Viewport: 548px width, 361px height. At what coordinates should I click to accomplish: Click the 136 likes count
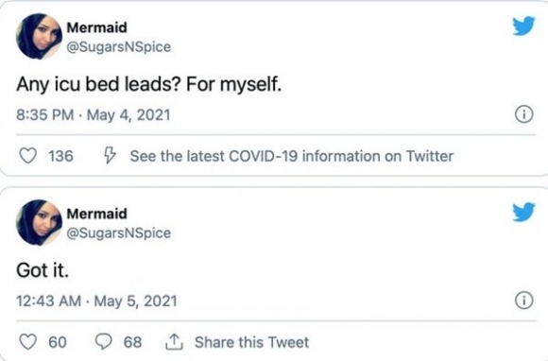(x=60, y=156)
